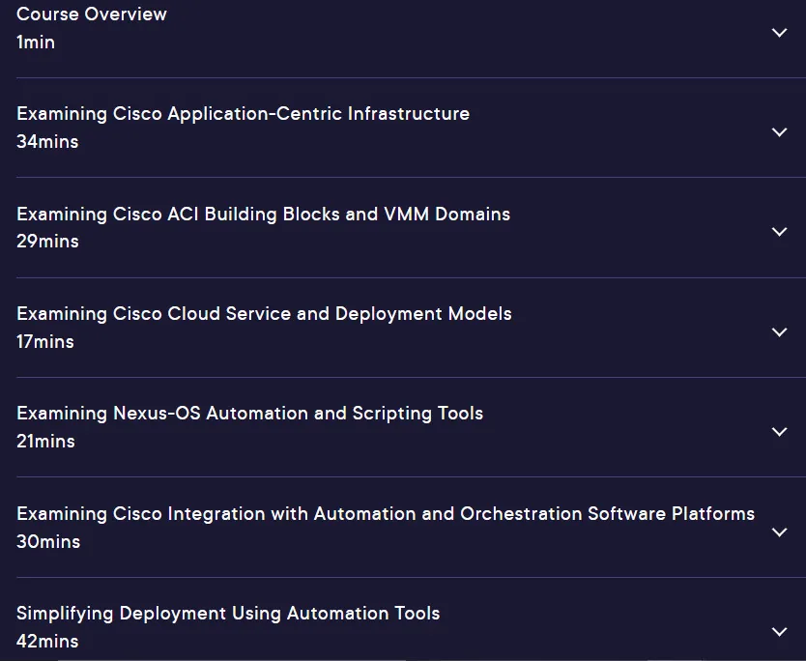Select Examining Nexus-OS Automation and Scripting Tools
This screenshot has width=806, height=661.
pos(249,414)
